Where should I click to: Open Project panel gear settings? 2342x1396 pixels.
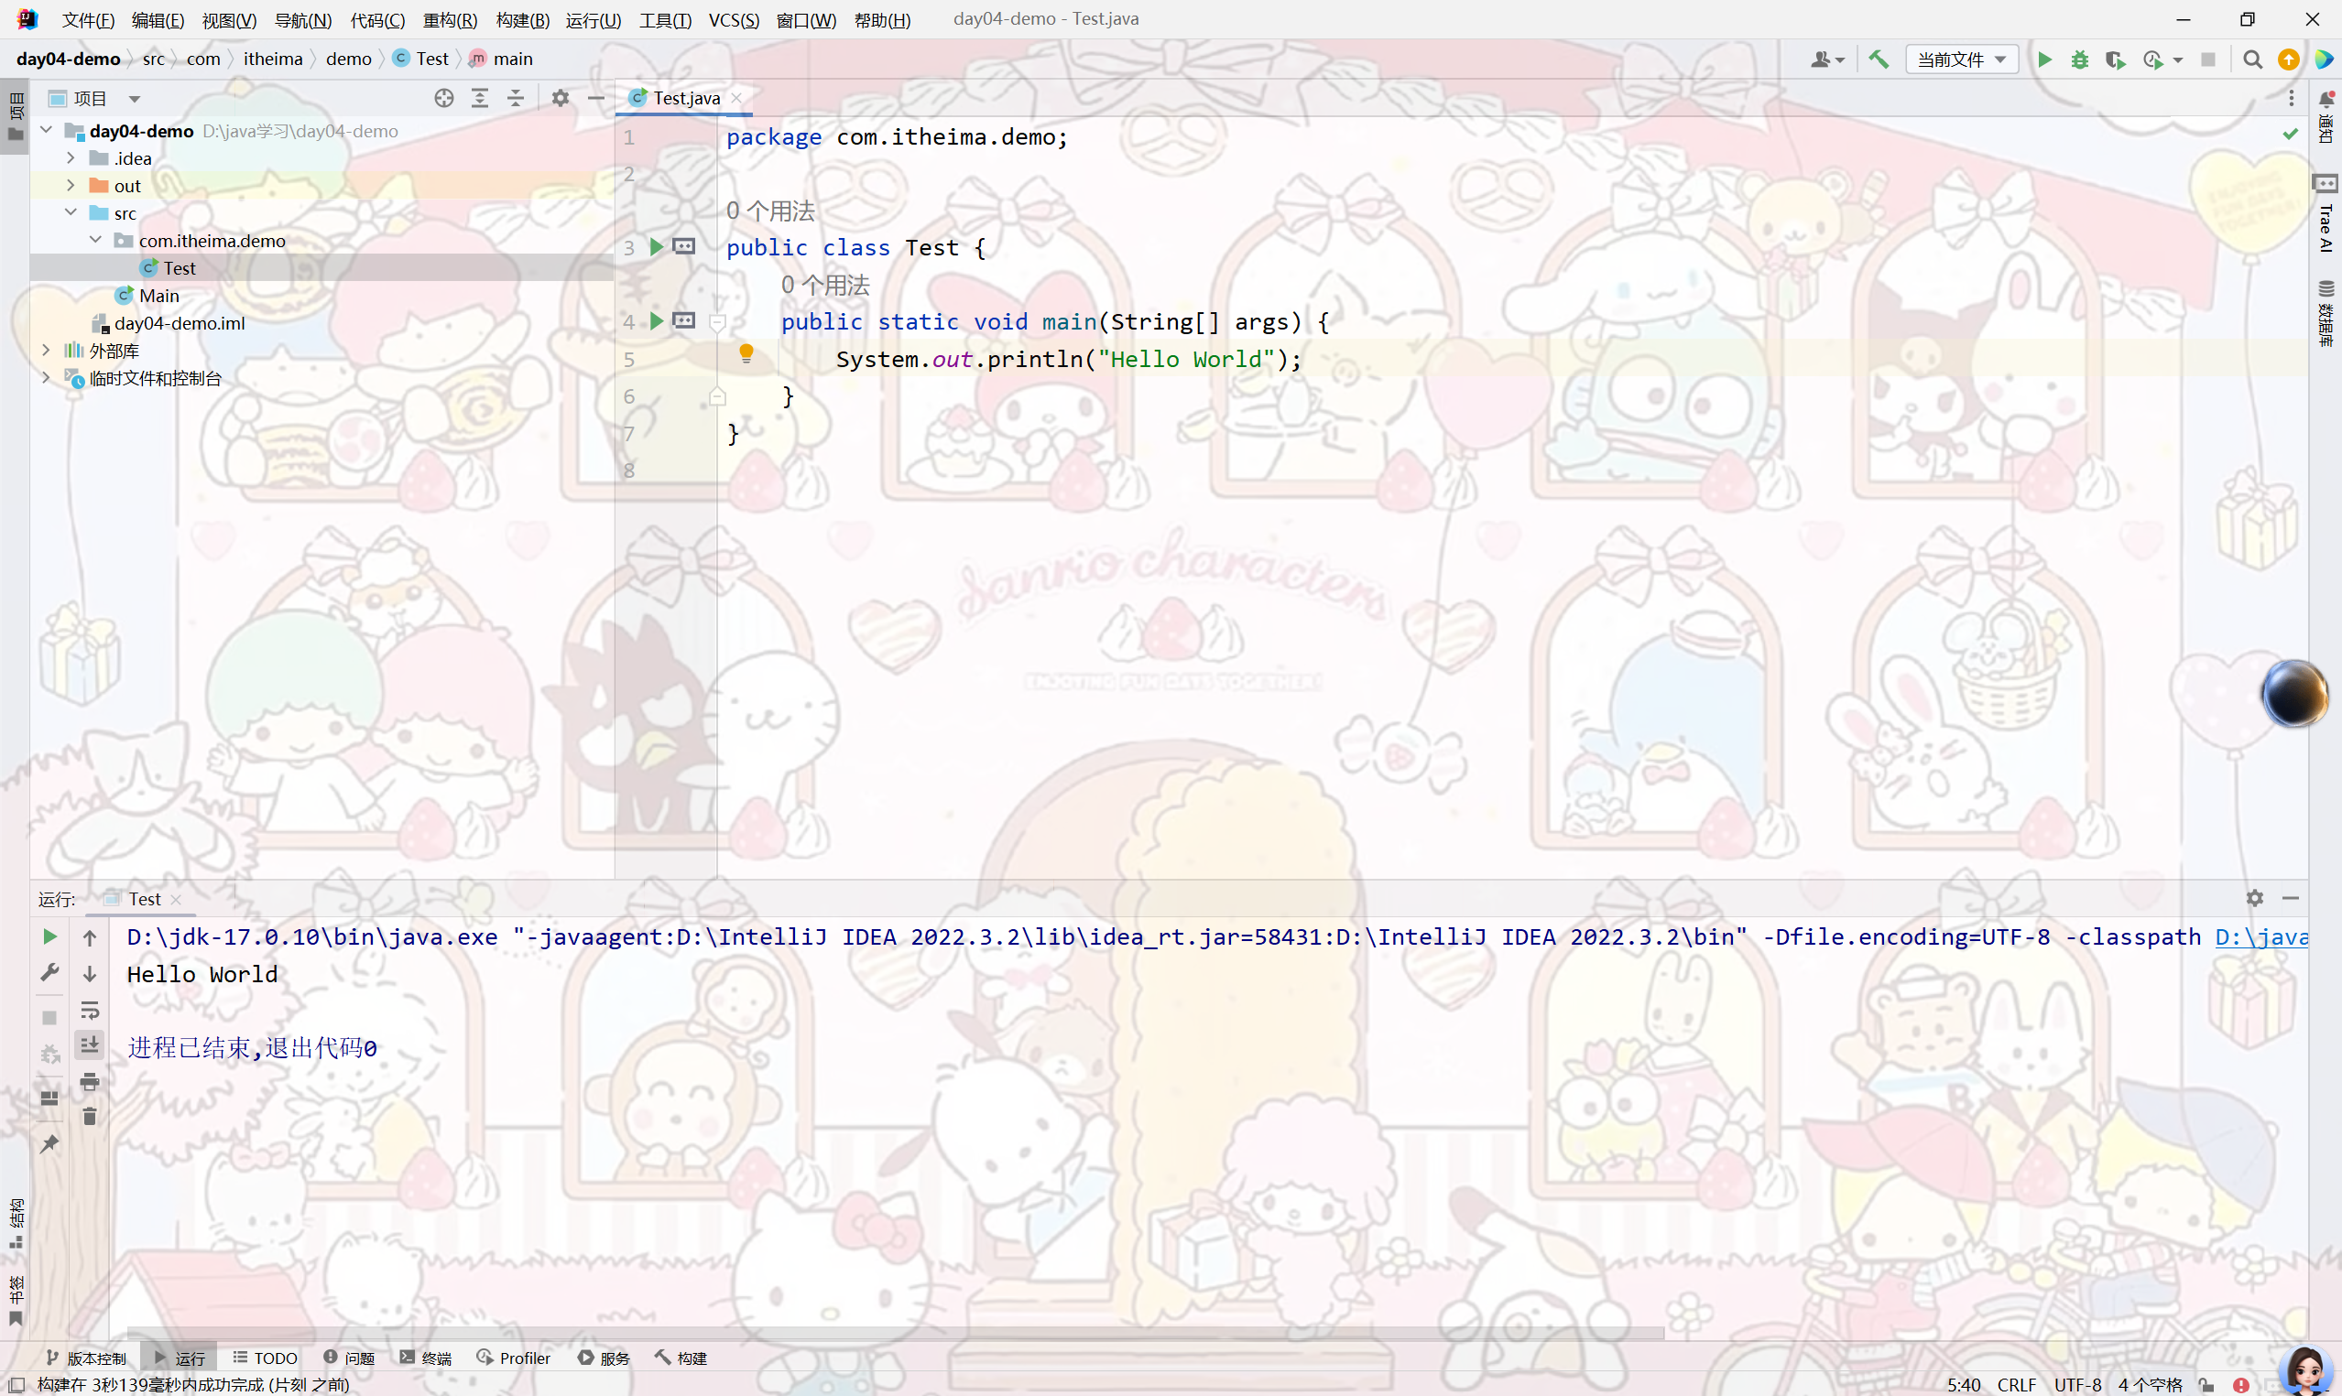point(560,98)
